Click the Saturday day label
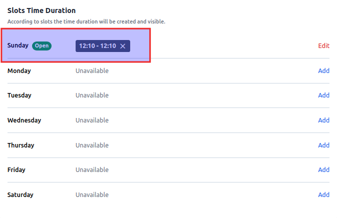 pyautogui.click(x=21, y=194)
